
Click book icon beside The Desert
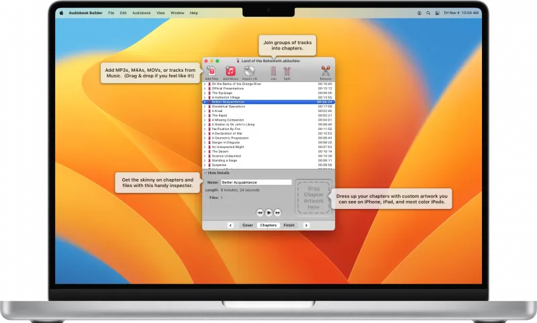tap(209, 151)
